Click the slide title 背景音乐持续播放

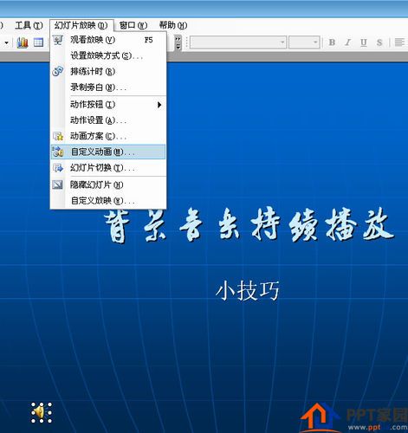click(249, 225)
